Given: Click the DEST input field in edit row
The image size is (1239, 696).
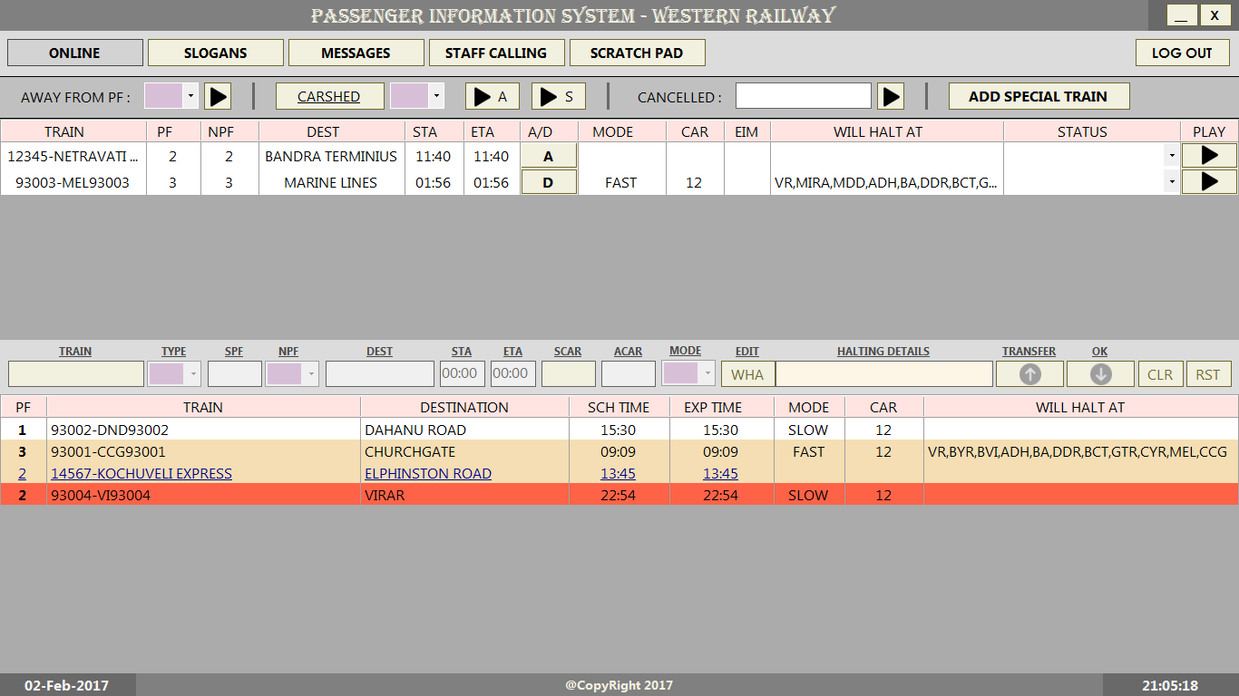Looking at the screenshot, I should point(380,374).
